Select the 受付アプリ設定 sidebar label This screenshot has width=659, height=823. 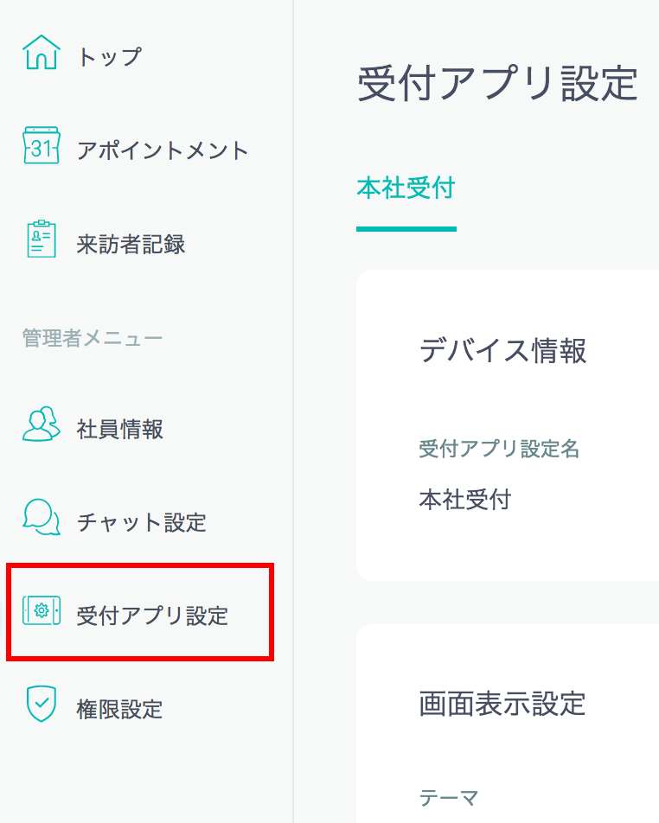pyautogui.click(x=152, y=616)
